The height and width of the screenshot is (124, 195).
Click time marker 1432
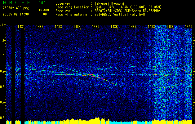(40, 26)
